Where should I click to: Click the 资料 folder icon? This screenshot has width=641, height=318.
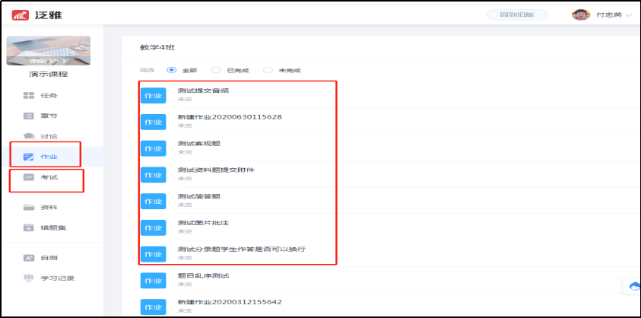click(x=29, y=207)
